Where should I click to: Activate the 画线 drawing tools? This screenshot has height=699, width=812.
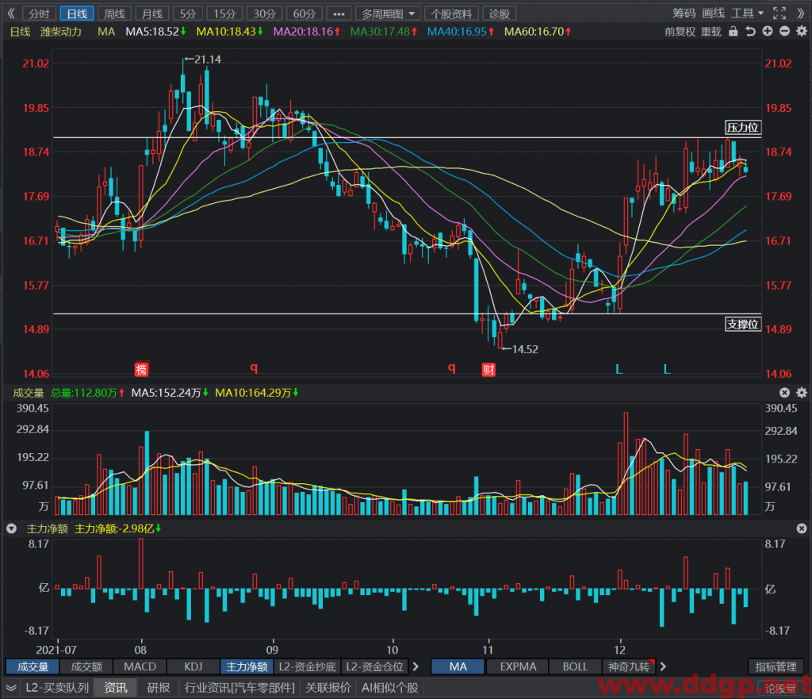click(x=713, y=13)
